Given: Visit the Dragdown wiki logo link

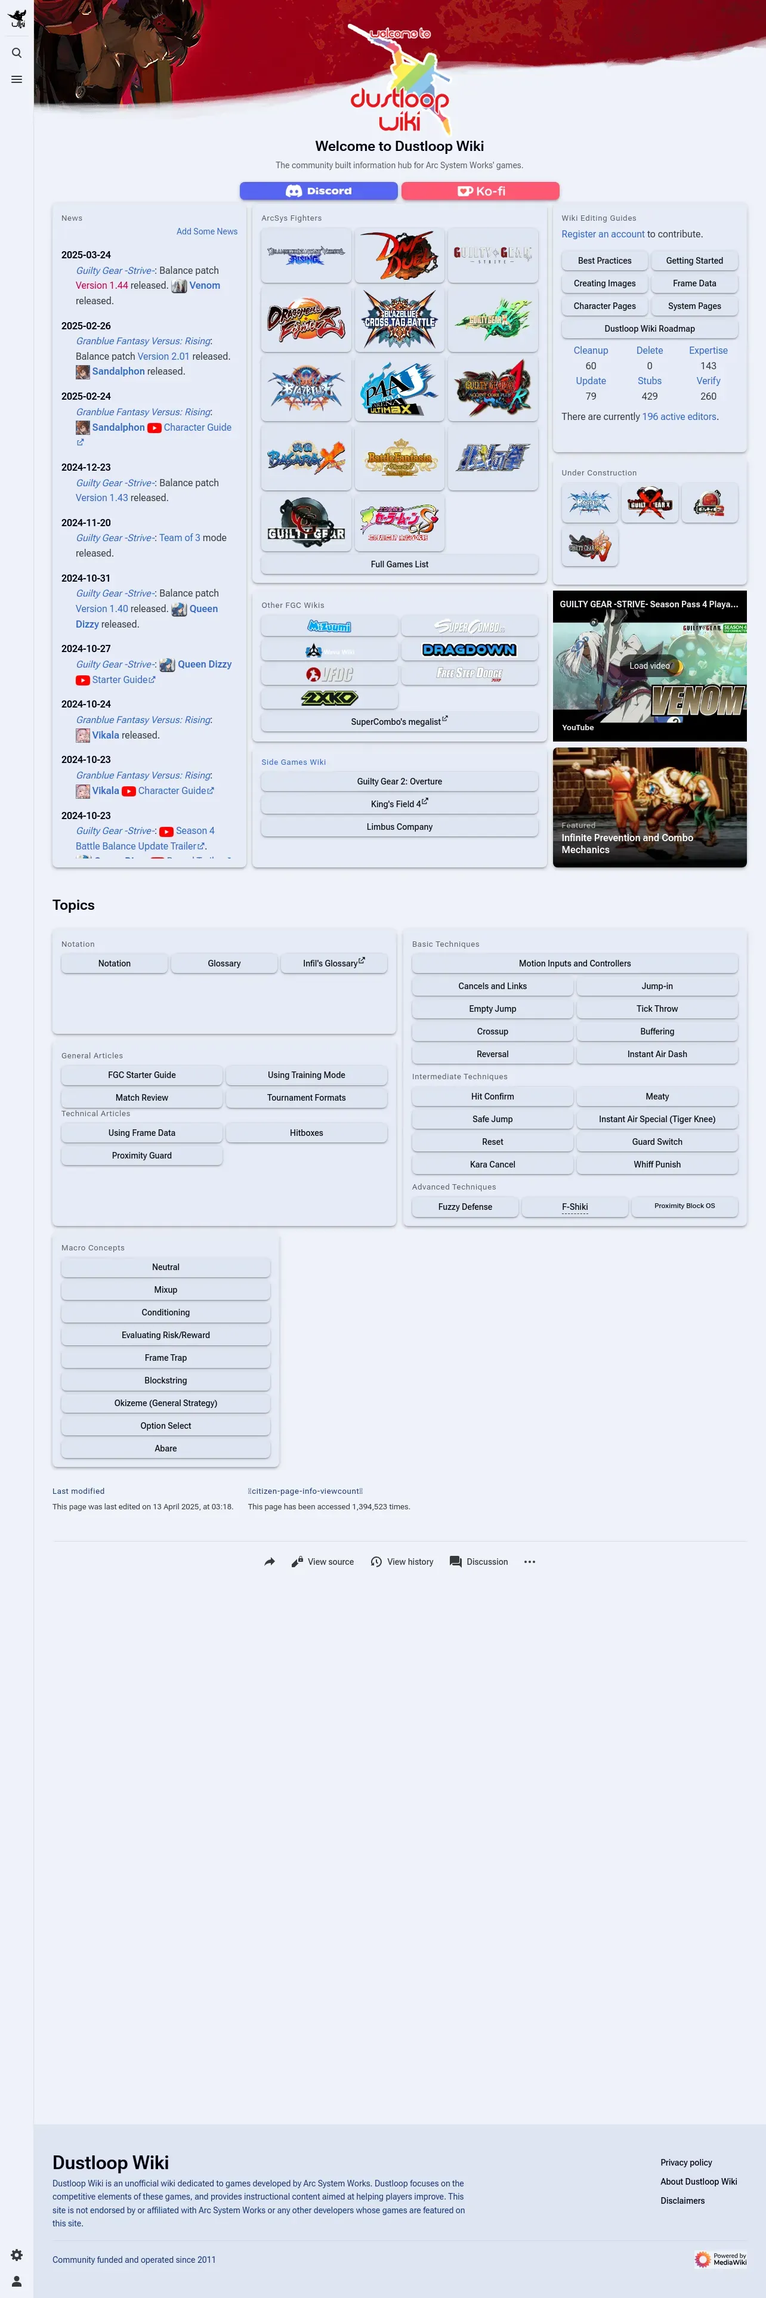Looking at the screenshot, I should pyautogui.click(x=470, y=650).
